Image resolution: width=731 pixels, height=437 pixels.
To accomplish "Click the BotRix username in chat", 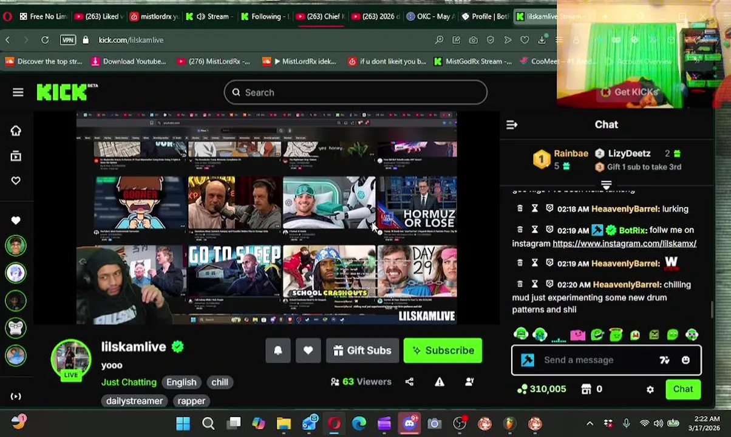I will pyautogui.click(x=633, y=230).
